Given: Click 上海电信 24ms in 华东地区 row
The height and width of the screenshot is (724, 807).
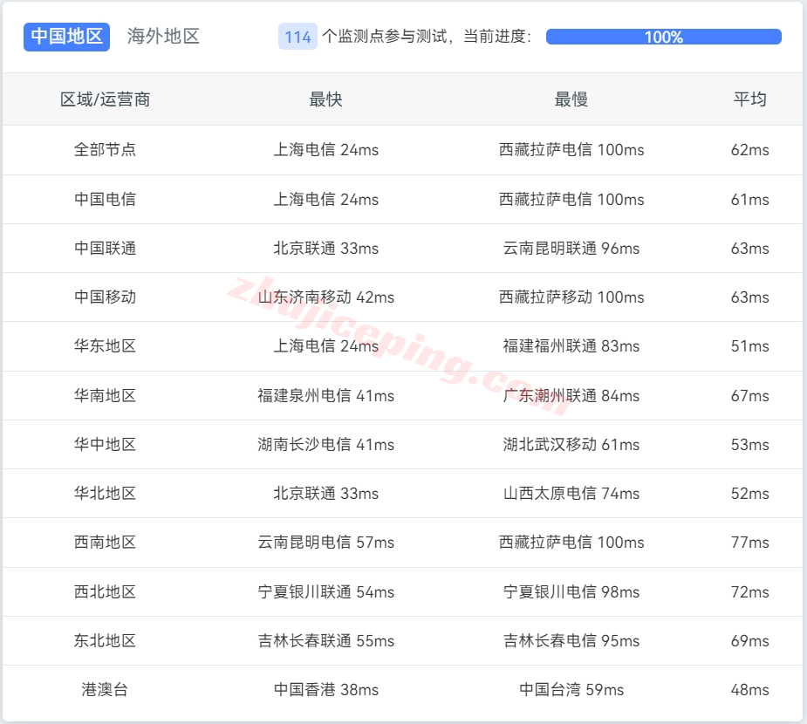Looking at the screenshot, I should pos(325,345).
